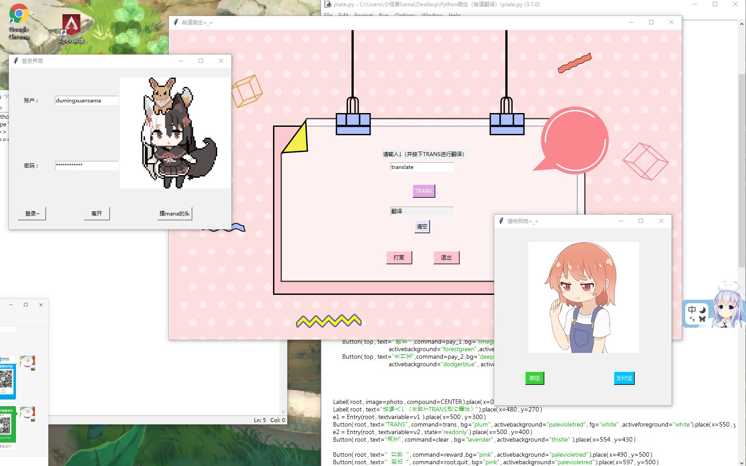The image size is (746, 466).
Task: Click the feather icon in 请给我钱 title bar
Action: [501, 221]
